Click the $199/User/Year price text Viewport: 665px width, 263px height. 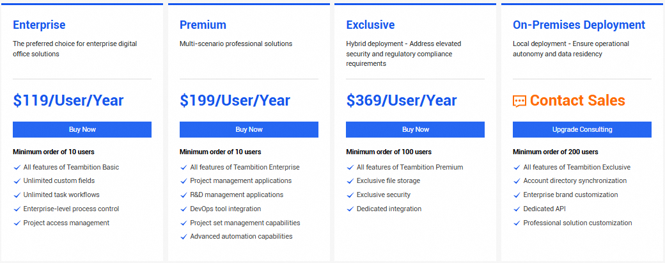[x=235, y=100]
